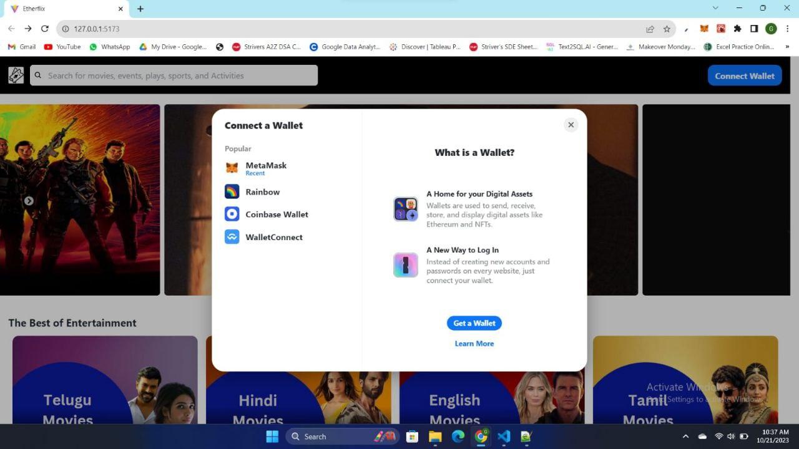
Task: Click the browser back arrow
Action: (x=11, y=29)
